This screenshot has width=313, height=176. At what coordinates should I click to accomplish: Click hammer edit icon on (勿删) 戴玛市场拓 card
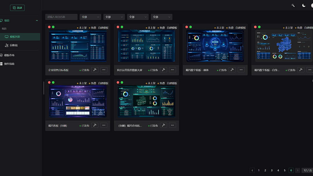click(163, 125)
